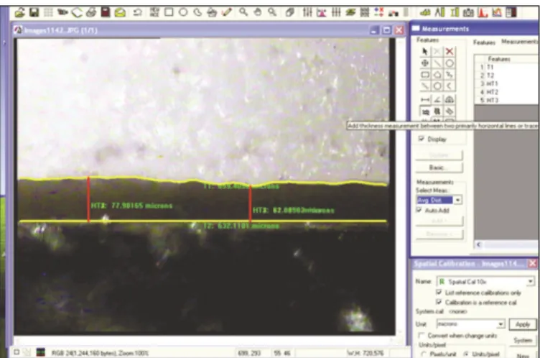
Task: Toggle the Display checkbox
Action: point(422,139)
